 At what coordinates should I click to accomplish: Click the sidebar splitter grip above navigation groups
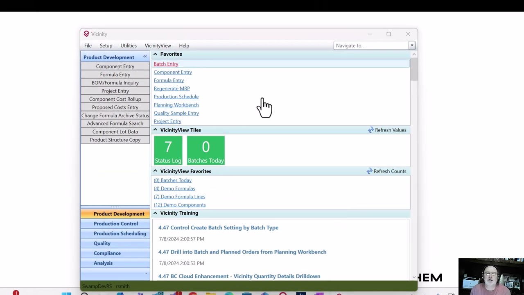click(115, 207)
